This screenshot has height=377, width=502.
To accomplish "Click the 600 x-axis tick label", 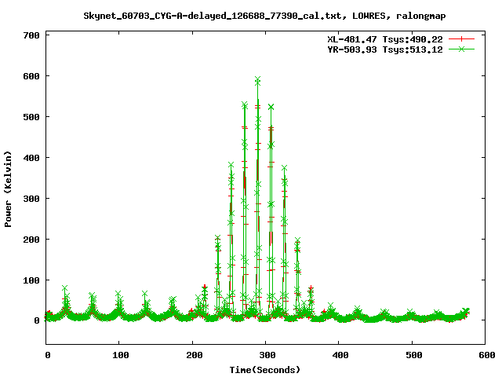I will click(x=486, y=355).
